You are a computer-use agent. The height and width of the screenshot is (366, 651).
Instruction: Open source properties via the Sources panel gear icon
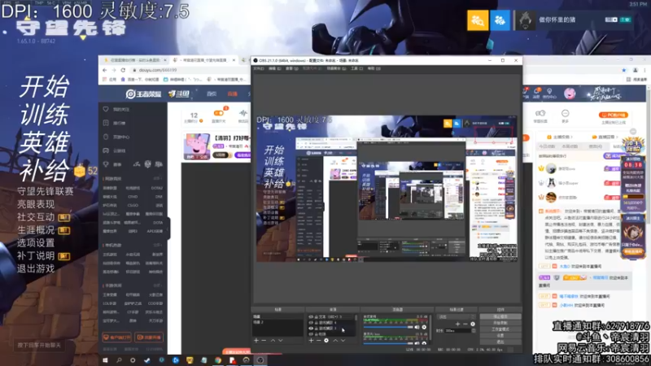coord(326,340)
